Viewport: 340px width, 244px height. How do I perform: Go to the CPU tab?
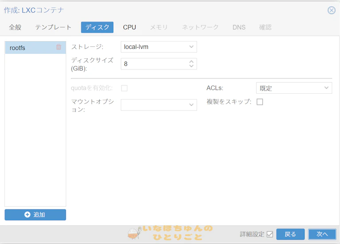point(129,27)
